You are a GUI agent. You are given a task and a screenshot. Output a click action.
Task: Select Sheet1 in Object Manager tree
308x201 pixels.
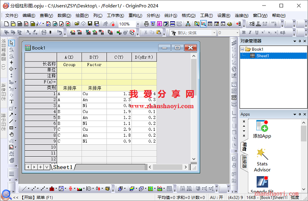coord(262,56)
